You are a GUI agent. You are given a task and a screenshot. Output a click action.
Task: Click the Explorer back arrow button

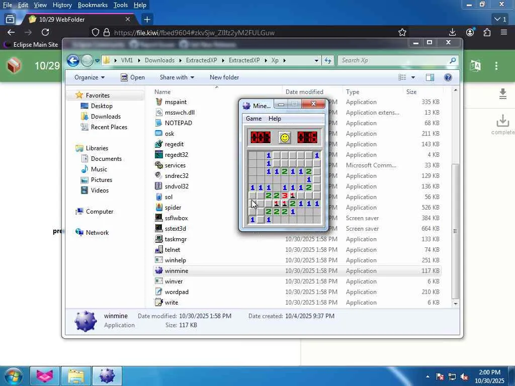73,60
